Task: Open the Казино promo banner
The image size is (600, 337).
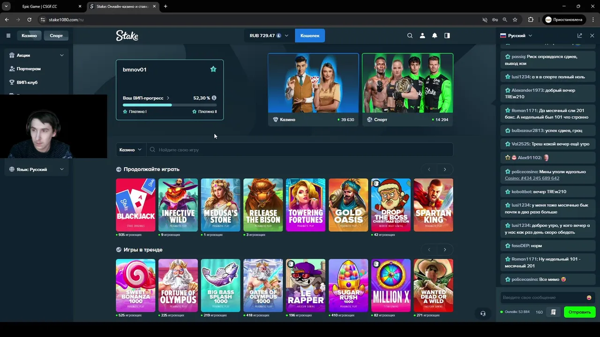Action: click(313, 90)
